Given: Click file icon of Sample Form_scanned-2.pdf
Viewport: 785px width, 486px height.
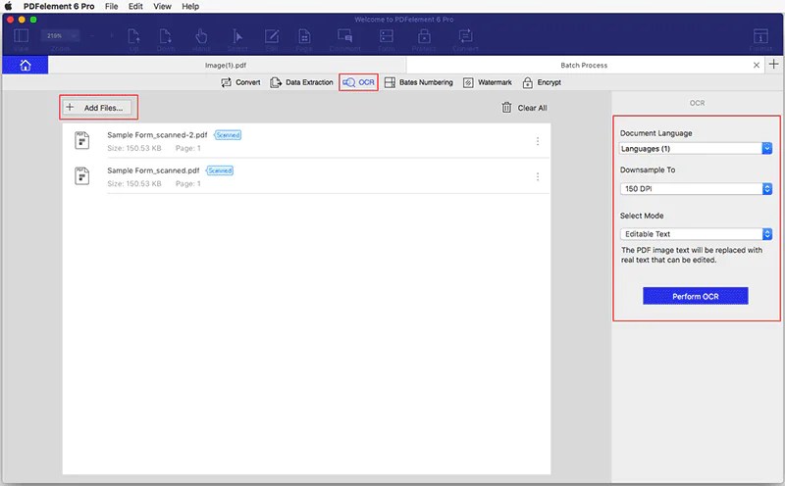Looking at the screenshot, I should pyautogui.click(x=82, y=140).
